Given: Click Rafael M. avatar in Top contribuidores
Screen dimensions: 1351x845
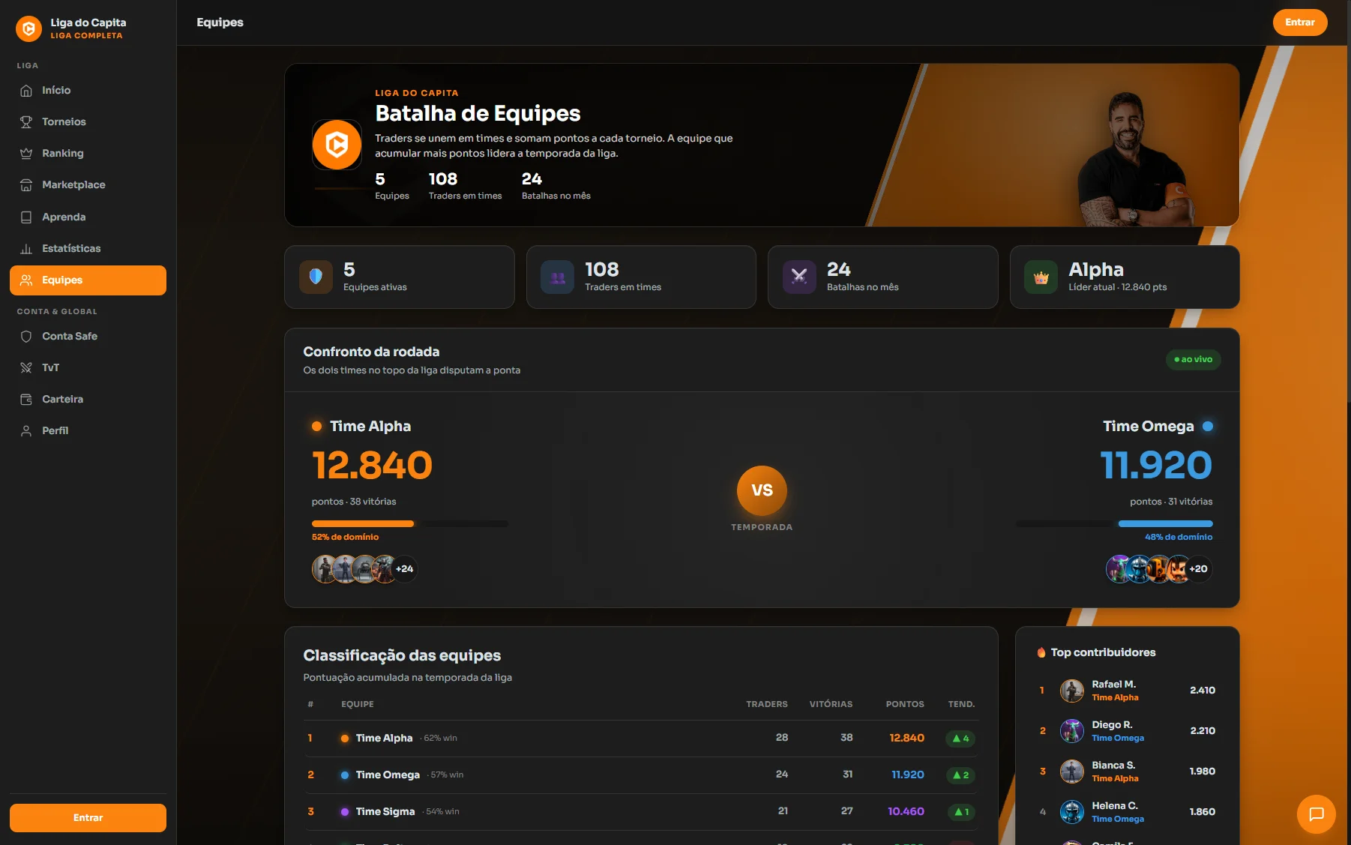Looking at the screenshot, I should [x=1071, y=690].
